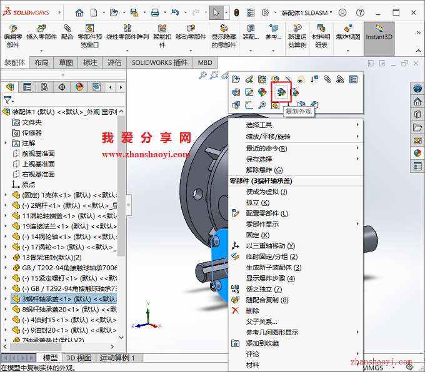Open the 运动算例 1 bottom tab
Image resolution: width=425 pixels, height=372 pixels.
(117, 358)
